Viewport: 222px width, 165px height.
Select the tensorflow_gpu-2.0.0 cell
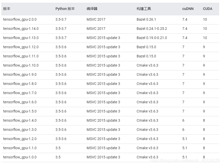click(20, 20)
